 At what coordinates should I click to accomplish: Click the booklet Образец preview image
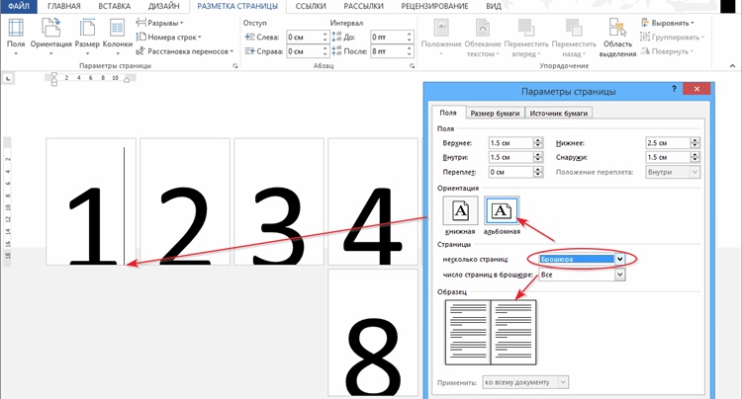click(x=491, y=333)
